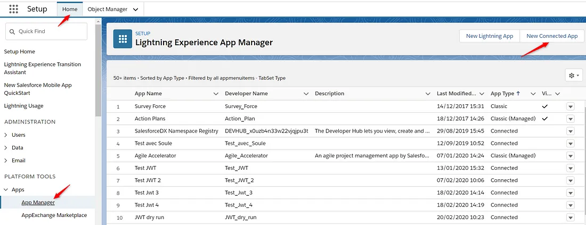Open row actions for Test JWT
The height and width of the screenshot is (225, 586).
pyautogui.click(x=571, y=168)
